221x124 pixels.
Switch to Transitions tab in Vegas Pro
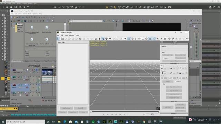click(x=37, y=61)
